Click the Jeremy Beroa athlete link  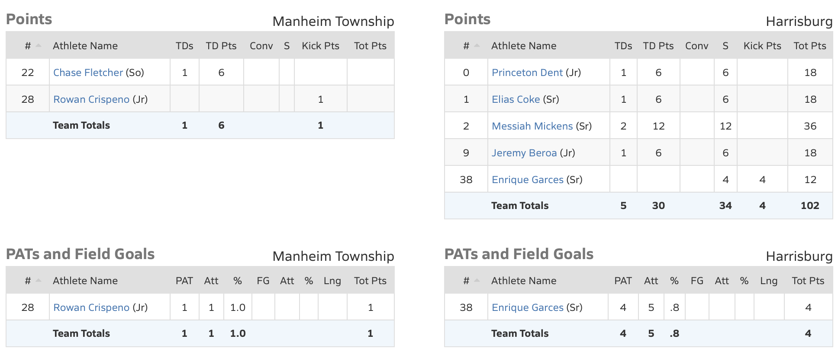(524, 153)
